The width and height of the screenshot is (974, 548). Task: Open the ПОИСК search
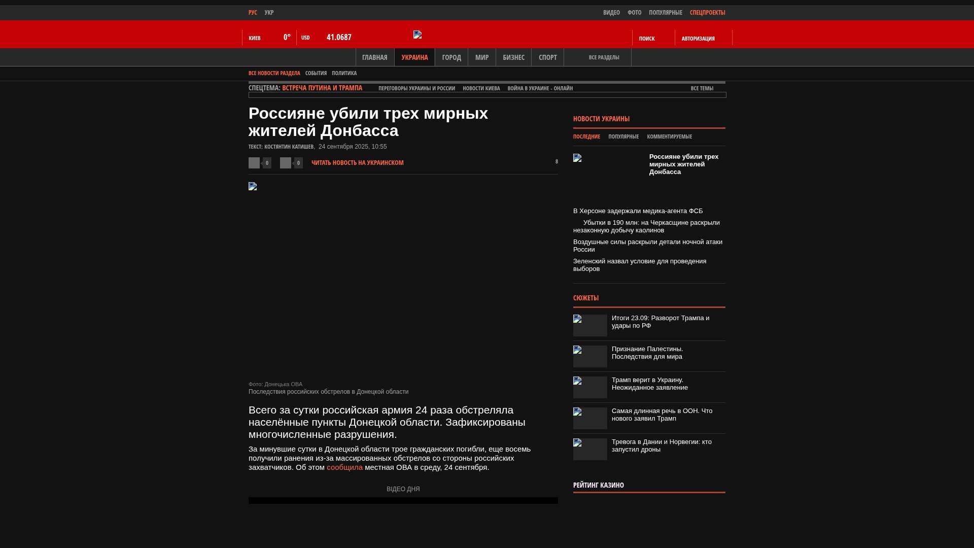point(647,38)
